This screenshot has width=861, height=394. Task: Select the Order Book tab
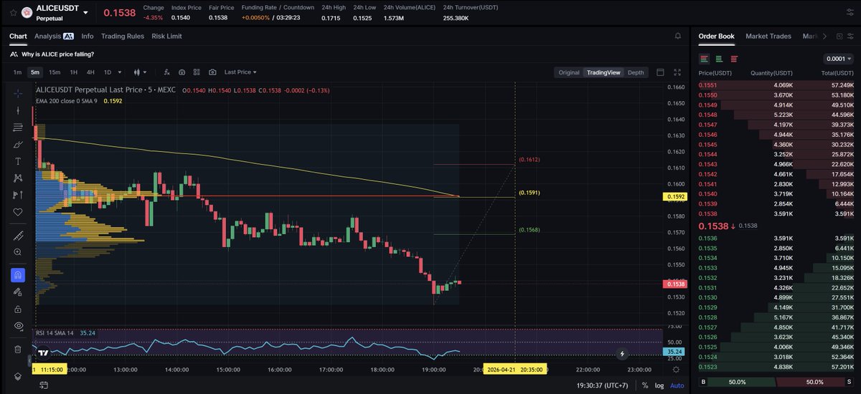tap(716, 36)
